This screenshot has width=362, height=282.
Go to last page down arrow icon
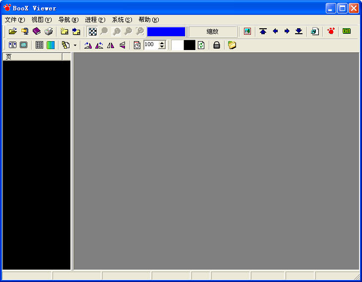click(x=299, y=31)
